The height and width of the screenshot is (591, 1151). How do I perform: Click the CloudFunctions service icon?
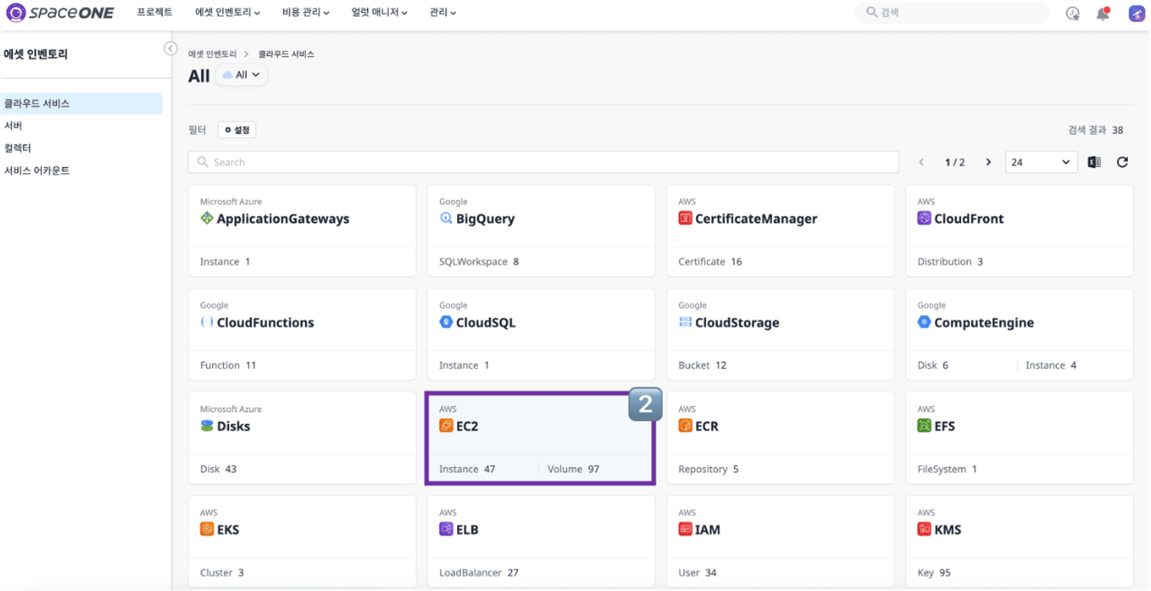click(207, 322)
